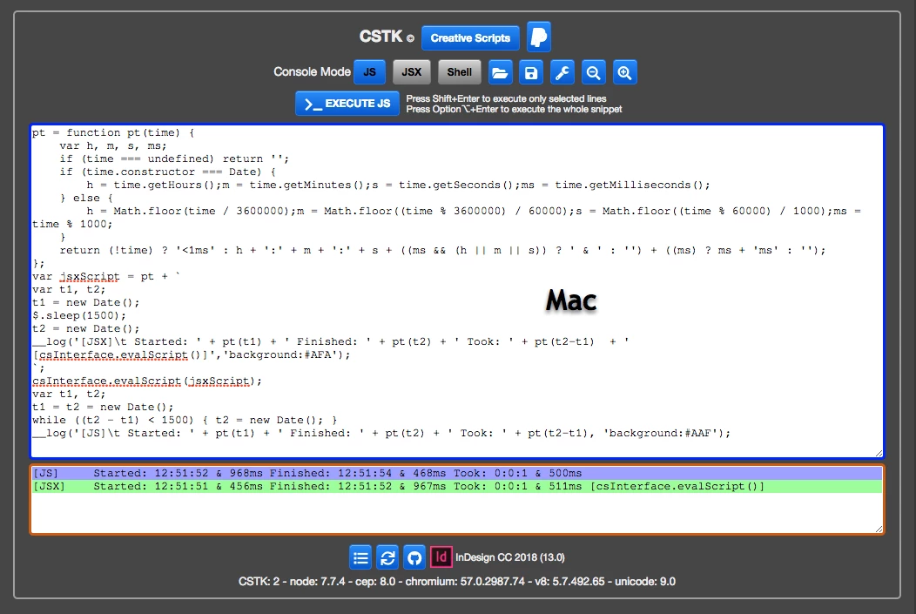Click the 'var jsxScript = pt +' line
The width and height of the screenshot is (916, 614).
pos(106,276)
